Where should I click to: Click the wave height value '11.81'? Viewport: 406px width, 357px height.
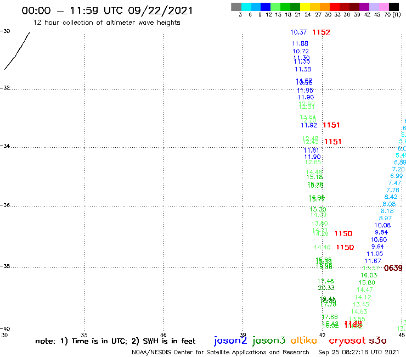pos(311,150)
